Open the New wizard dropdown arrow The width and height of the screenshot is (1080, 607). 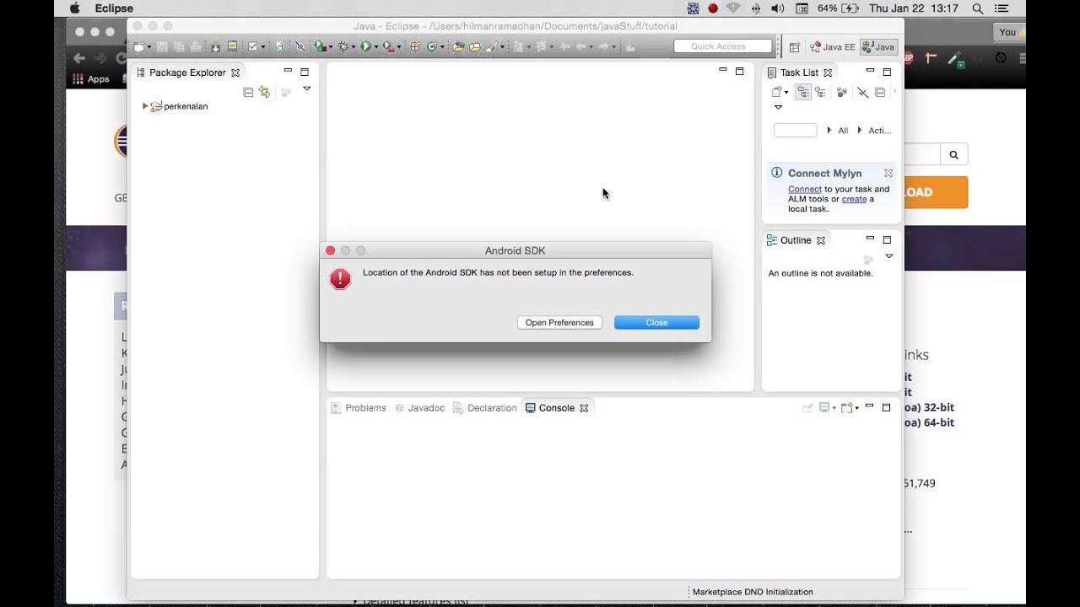[149, 47]
